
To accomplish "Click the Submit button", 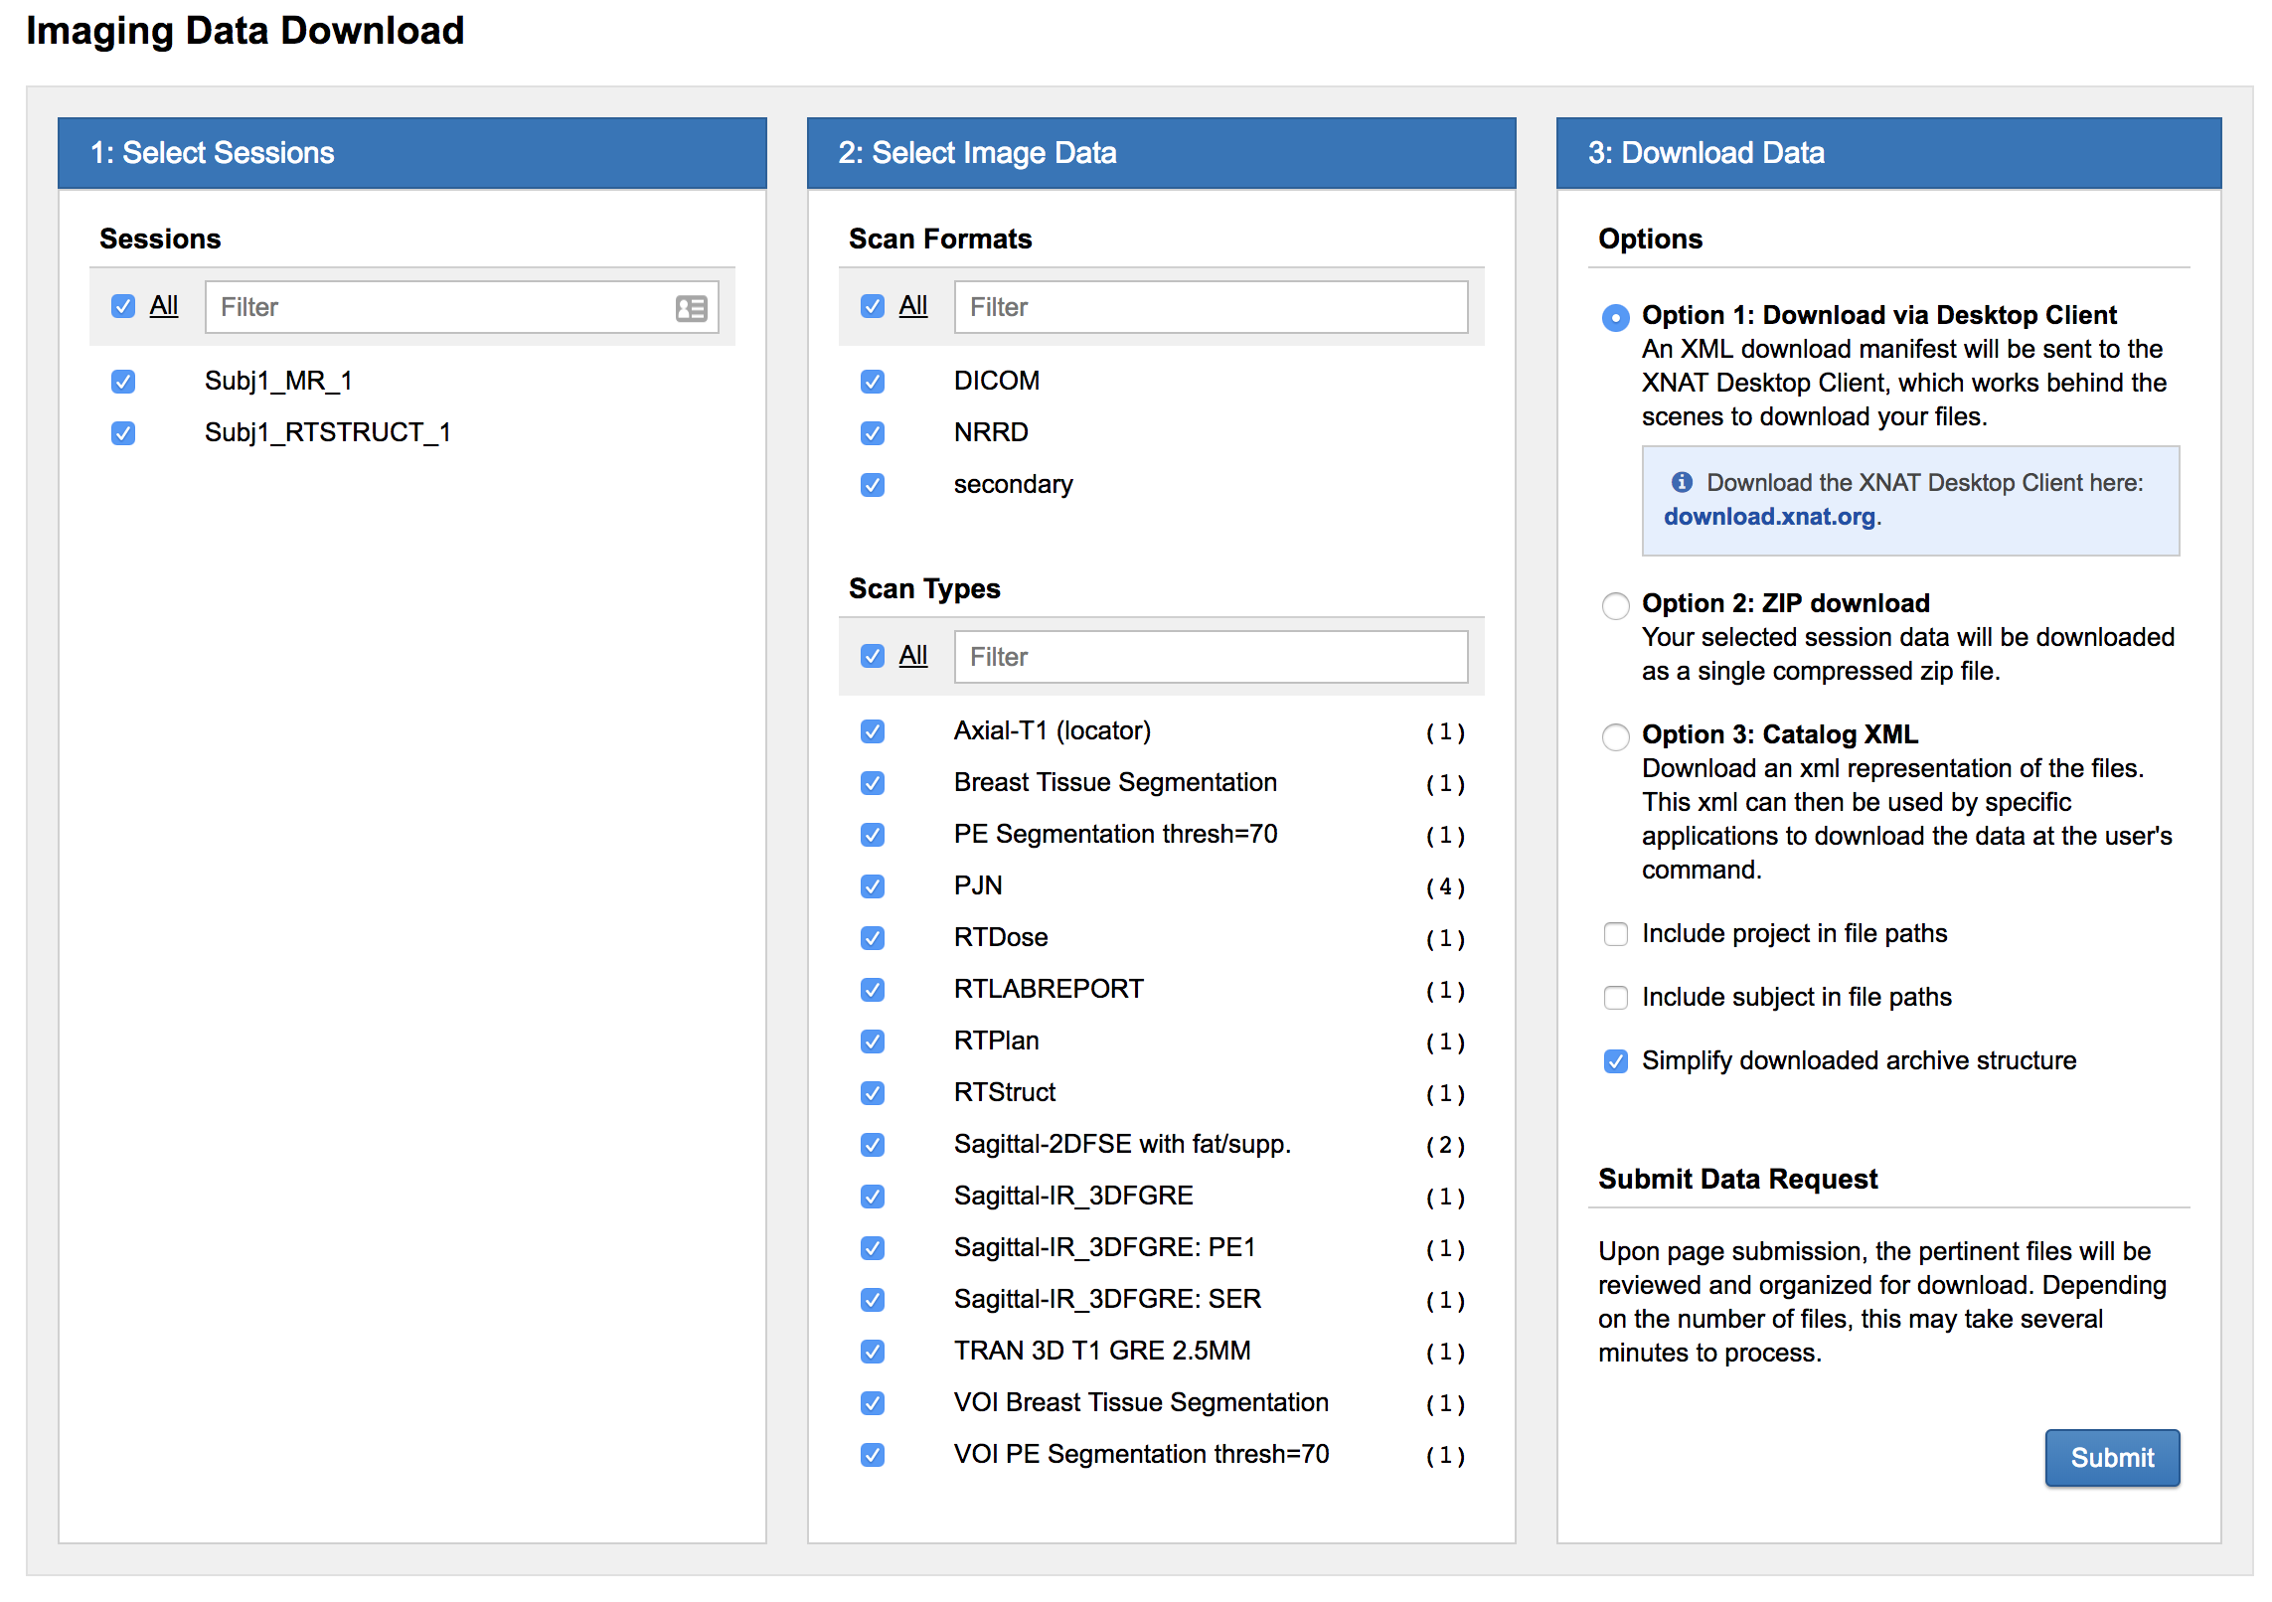I will [x=2112, y=1458].
